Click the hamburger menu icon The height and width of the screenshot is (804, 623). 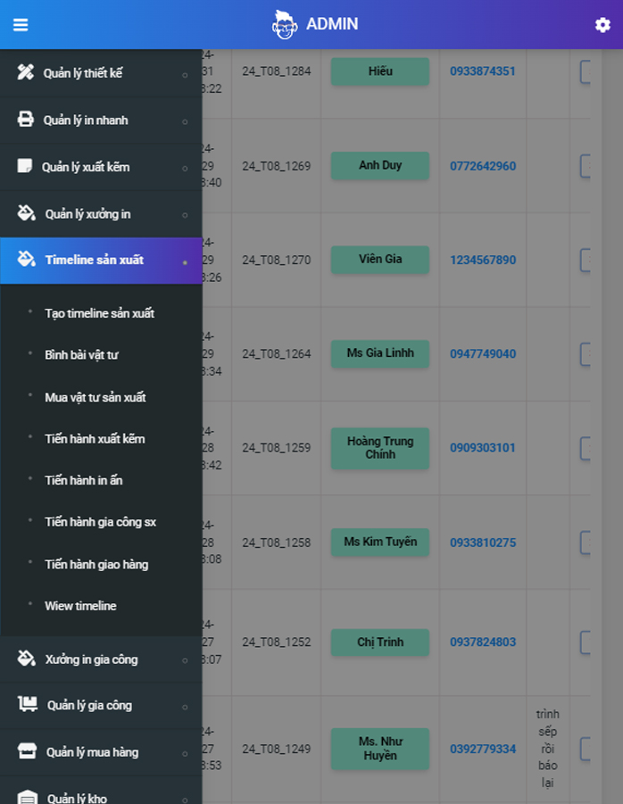click(x=21, y=25)
